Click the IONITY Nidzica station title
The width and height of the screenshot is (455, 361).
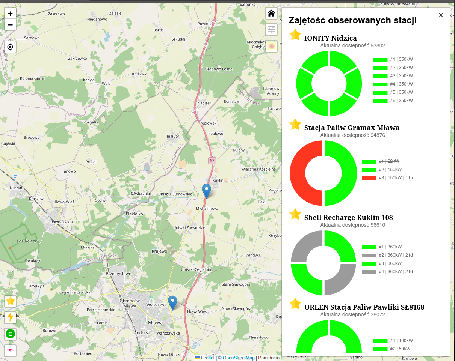pos(331,38)
